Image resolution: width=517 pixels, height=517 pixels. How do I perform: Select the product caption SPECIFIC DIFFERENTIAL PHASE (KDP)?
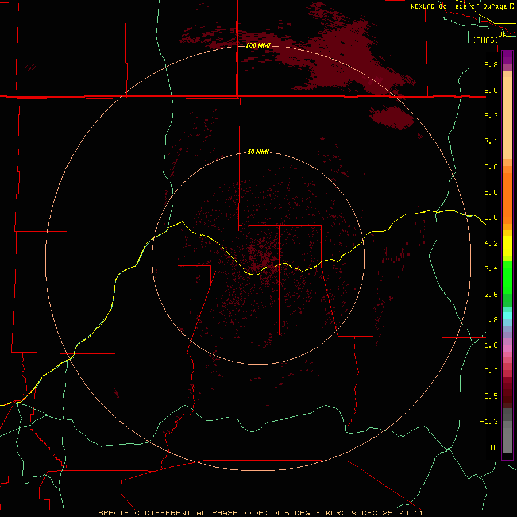pos(184,513)
